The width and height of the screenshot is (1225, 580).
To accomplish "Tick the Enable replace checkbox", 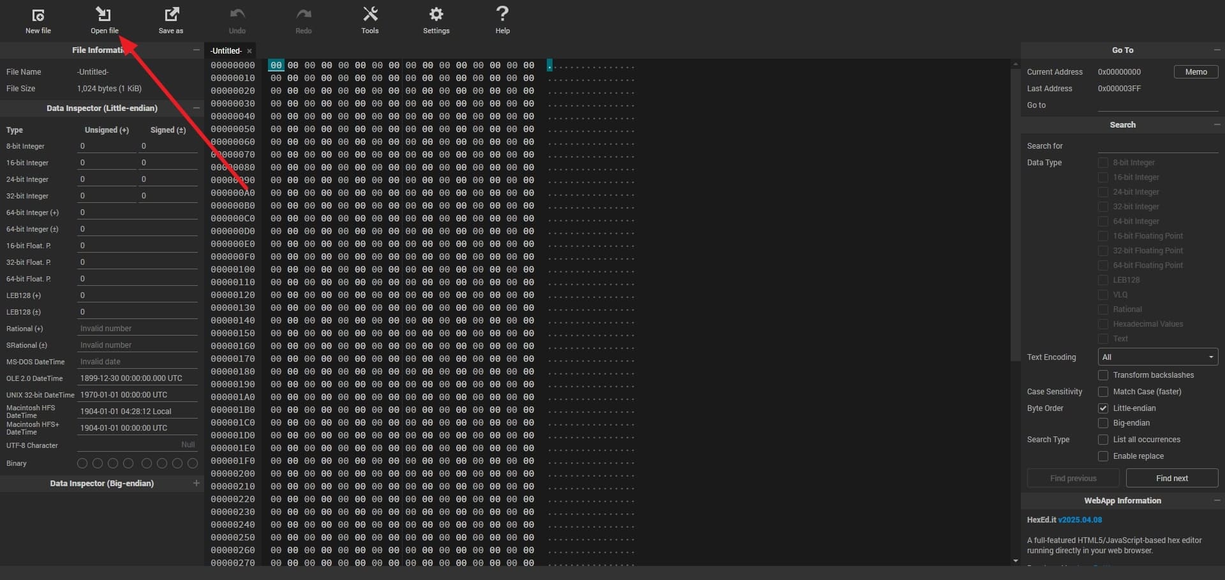I will tap(1102, 456).
